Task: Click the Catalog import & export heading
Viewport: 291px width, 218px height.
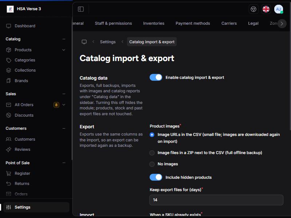Action: click(x=127, y=58)
